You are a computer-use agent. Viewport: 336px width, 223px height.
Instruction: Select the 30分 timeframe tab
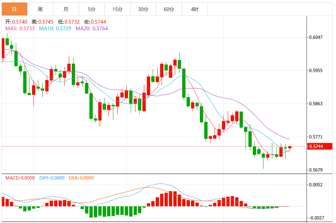click(143, 9)
